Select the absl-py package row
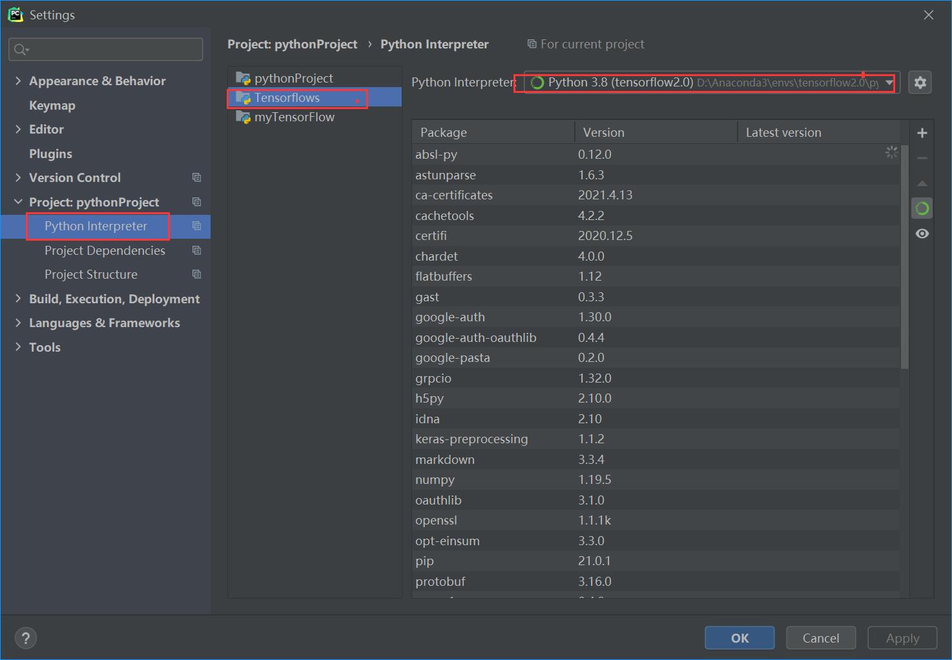Viewport: 952px width, 660px height. coord(656,154)
